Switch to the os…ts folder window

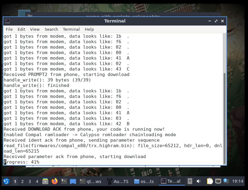tap(144, 181)
